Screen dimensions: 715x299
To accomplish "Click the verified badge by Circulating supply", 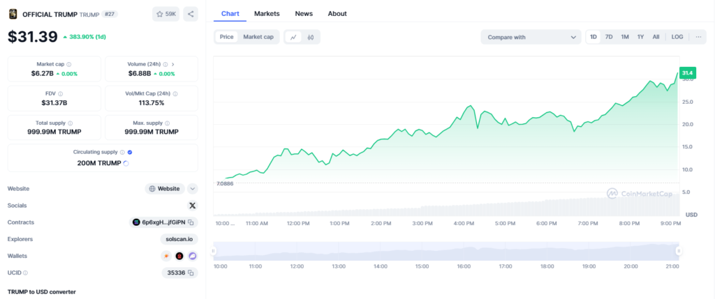I will point(130,153).
